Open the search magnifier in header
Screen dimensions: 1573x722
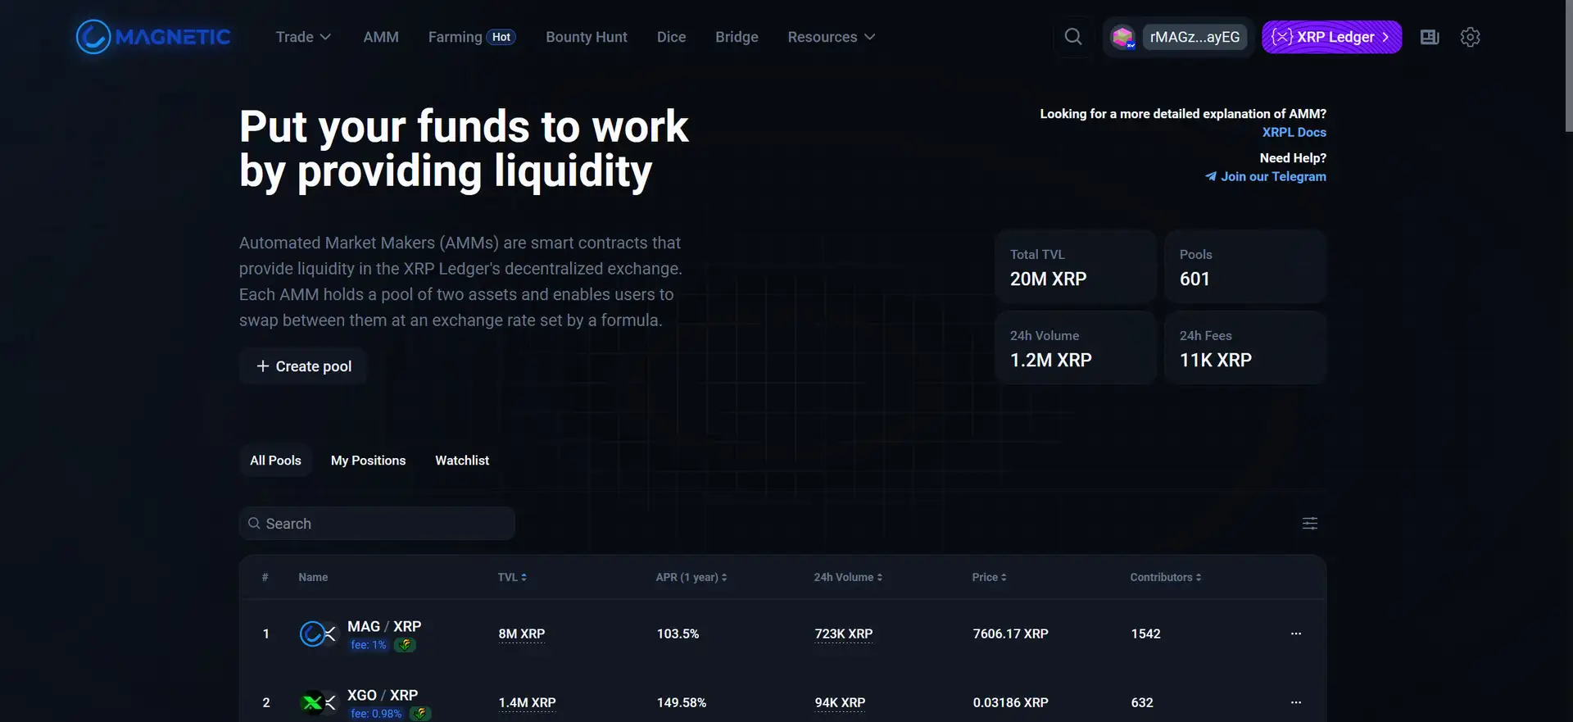click(1072, 37)
